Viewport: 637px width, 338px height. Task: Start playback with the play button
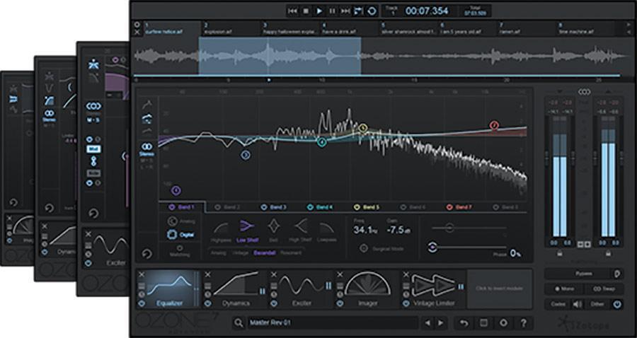click(x=319, y=11)
